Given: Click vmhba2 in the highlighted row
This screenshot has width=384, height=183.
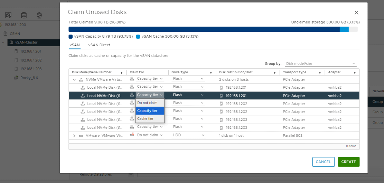Looking at the screenshot, I should coord(335,96).
